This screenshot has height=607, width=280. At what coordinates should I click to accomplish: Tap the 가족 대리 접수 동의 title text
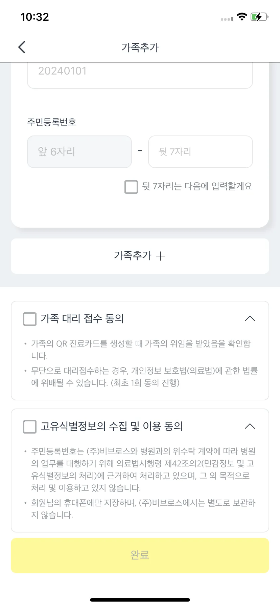(x=82, y=319)
